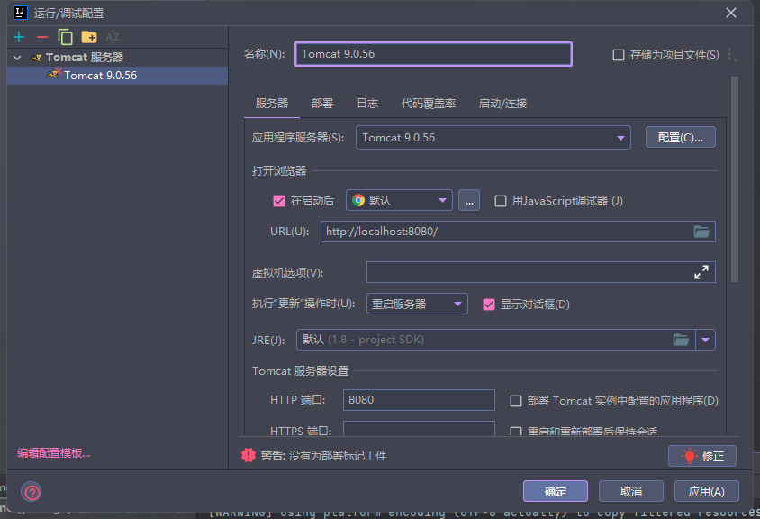Copy the selected configuration

coord(65,37)
